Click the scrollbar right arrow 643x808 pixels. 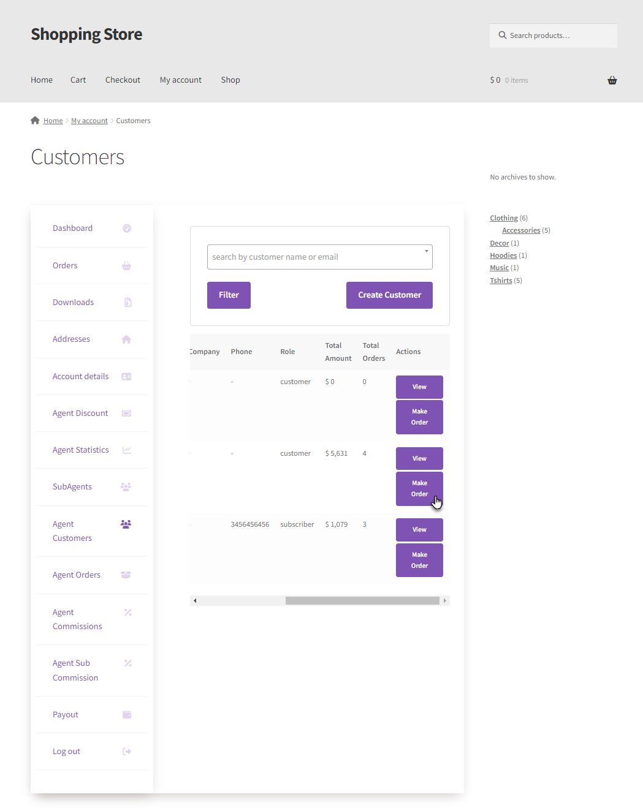tap(445, 601)
